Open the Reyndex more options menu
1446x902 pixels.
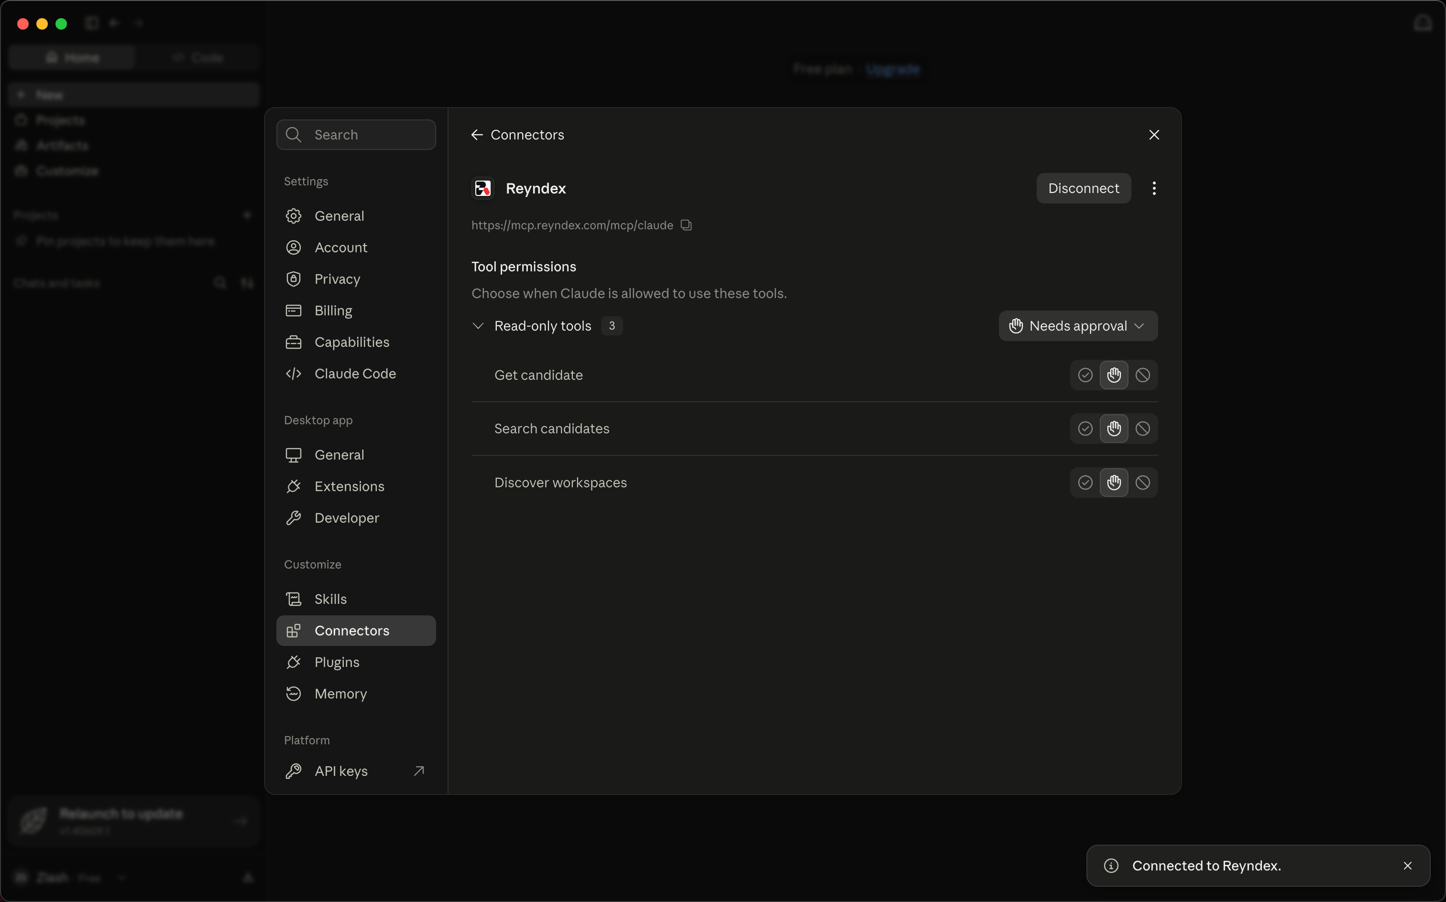pos(1153,189)
